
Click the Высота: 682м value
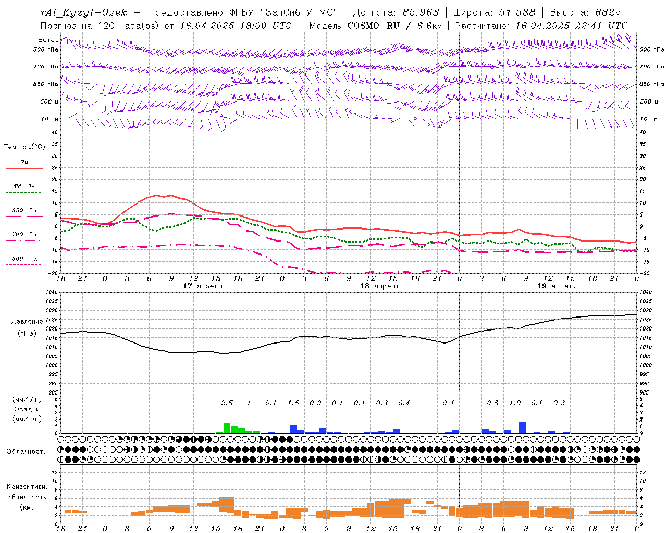tap(585, 12)
